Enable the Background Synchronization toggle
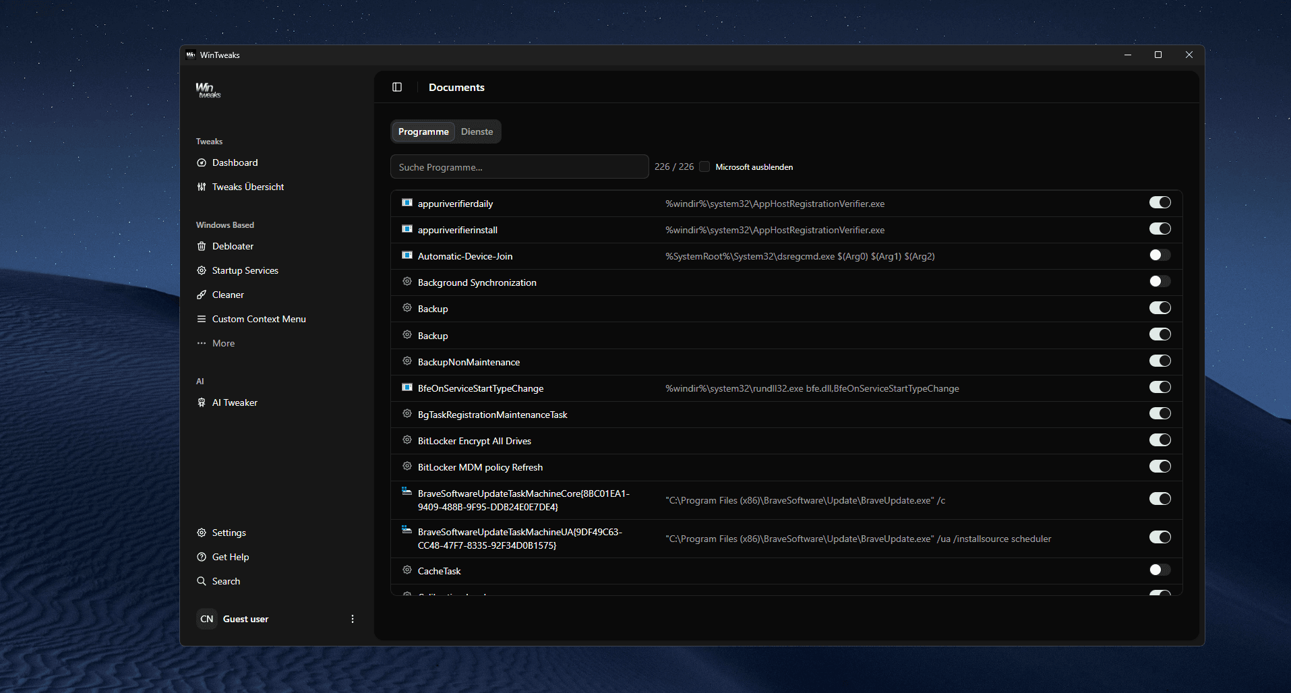Image resolution: width=1291 pixels, height=693 pixels. click(1160, 281)
